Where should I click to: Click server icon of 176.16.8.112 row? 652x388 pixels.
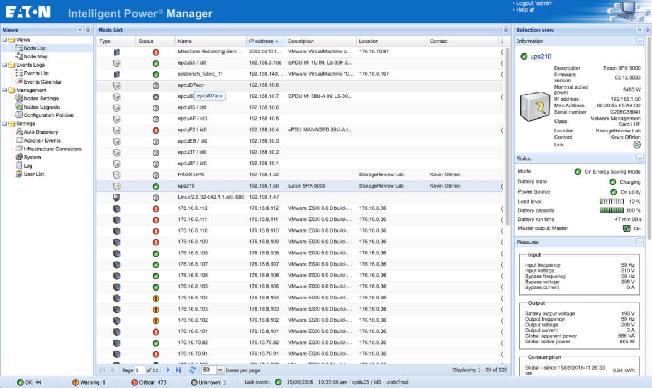point(117,209)
